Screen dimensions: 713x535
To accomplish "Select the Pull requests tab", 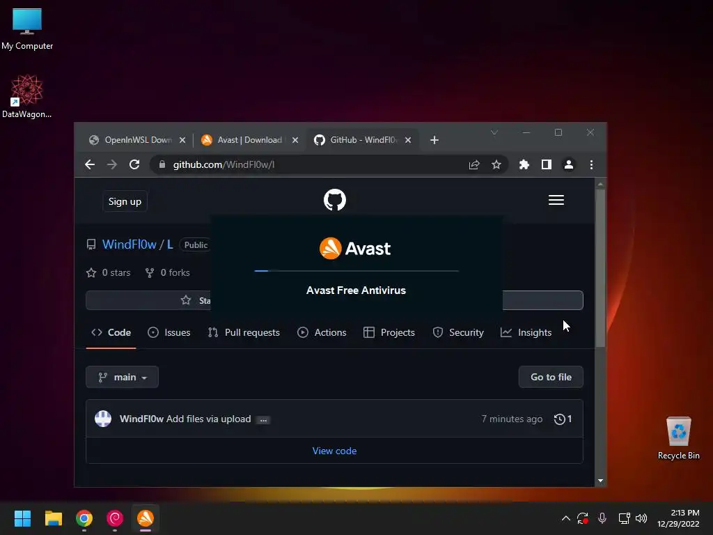I will pyautogui.click(x=244, y=332).
